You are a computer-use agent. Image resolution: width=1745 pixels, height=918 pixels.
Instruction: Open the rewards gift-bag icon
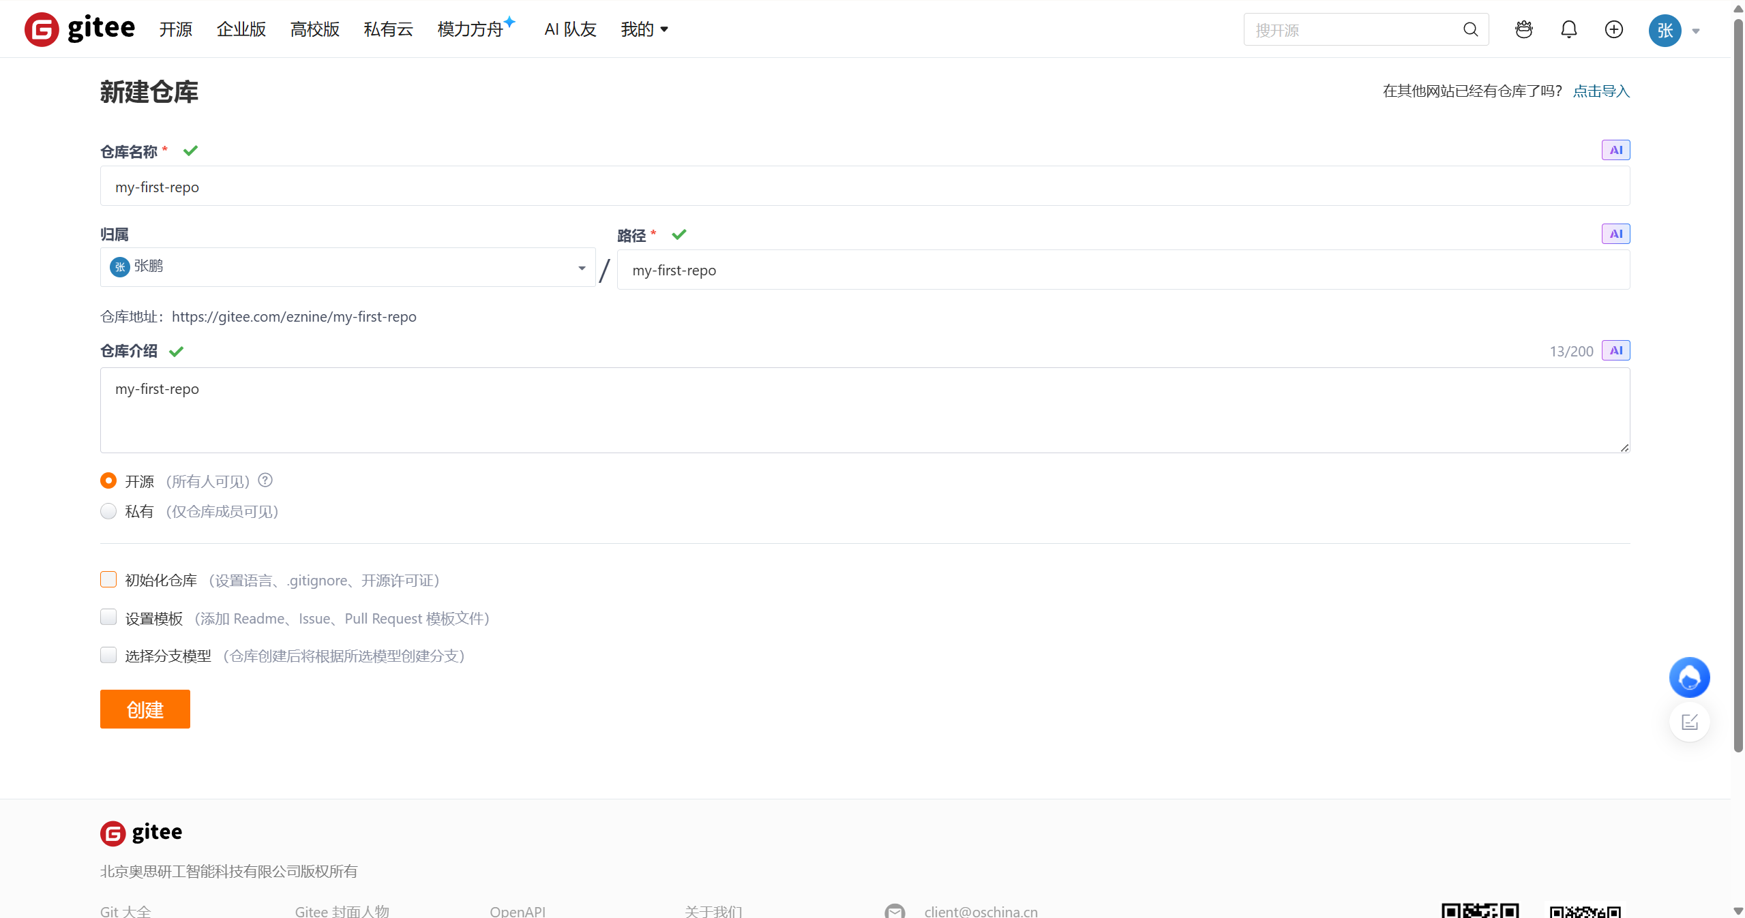pyautogui.click(x=1524, y=29)
